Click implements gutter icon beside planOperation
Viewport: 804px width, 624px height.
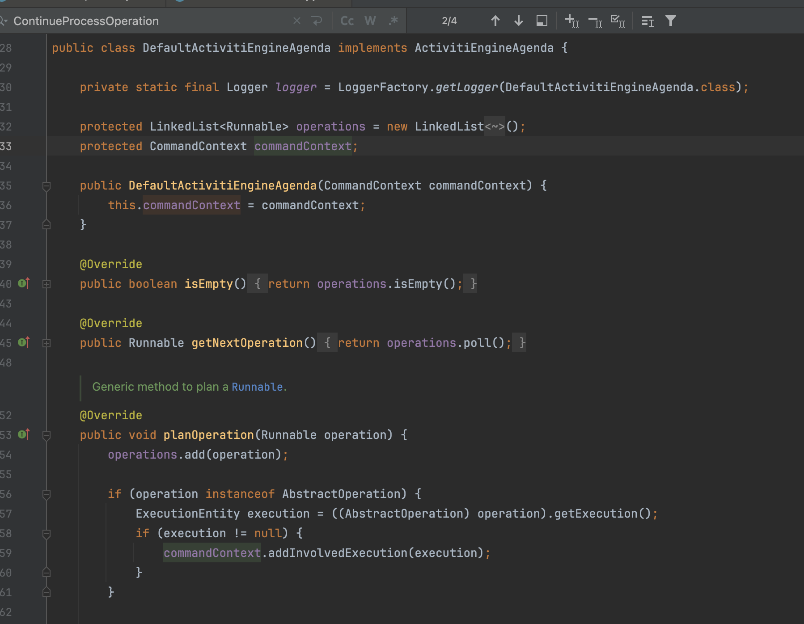tap(24, 434)
